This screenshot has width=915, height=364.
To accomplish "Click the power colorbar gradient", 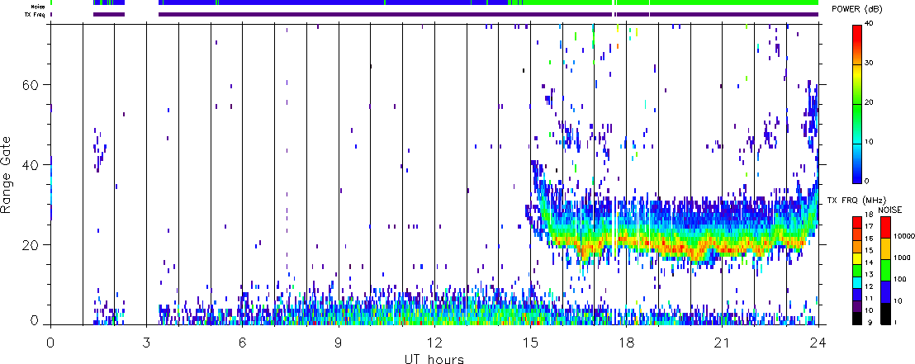I will (x=856, y=103).
